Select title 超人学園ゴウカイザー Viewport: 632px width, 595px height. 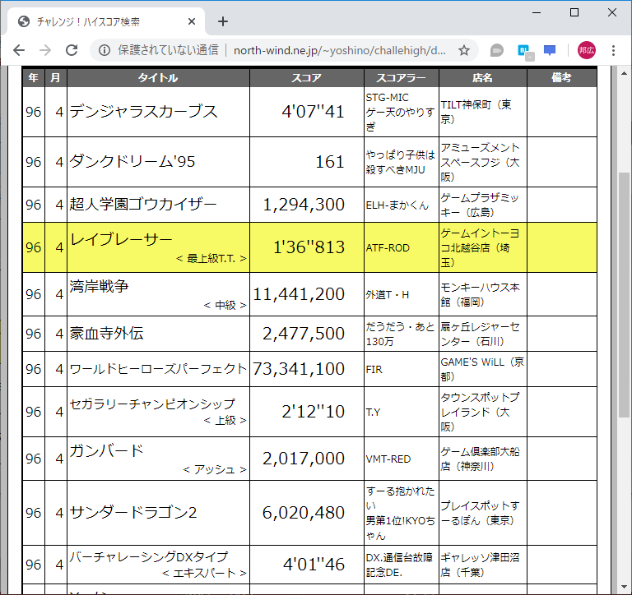pos(142,204)
